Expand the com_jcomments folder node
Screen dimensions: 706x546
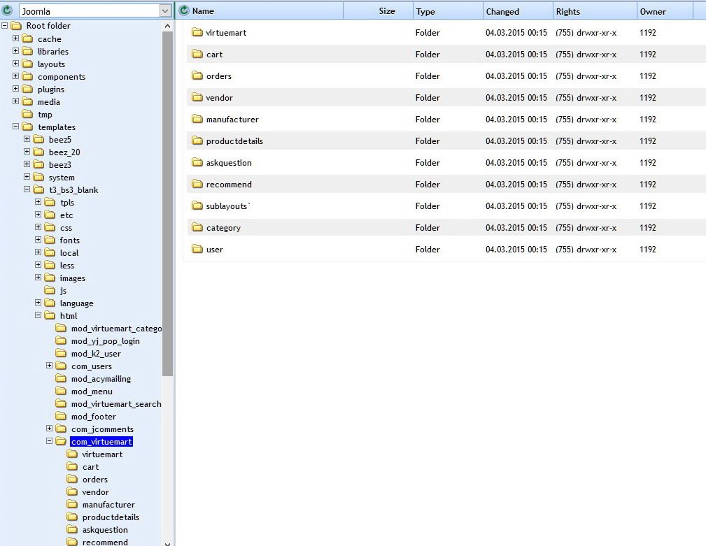50,429
